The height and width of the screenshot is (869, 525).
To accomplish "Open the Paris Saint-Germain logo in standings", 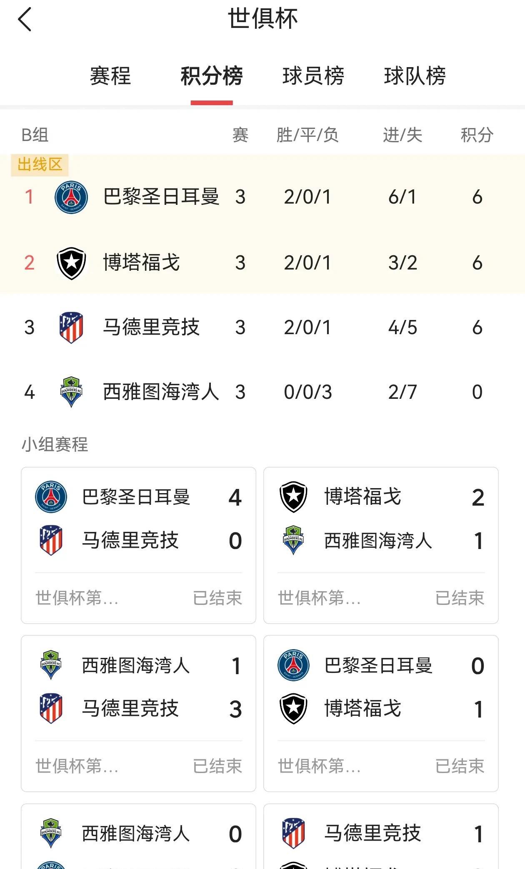I will tap(71, 197).
